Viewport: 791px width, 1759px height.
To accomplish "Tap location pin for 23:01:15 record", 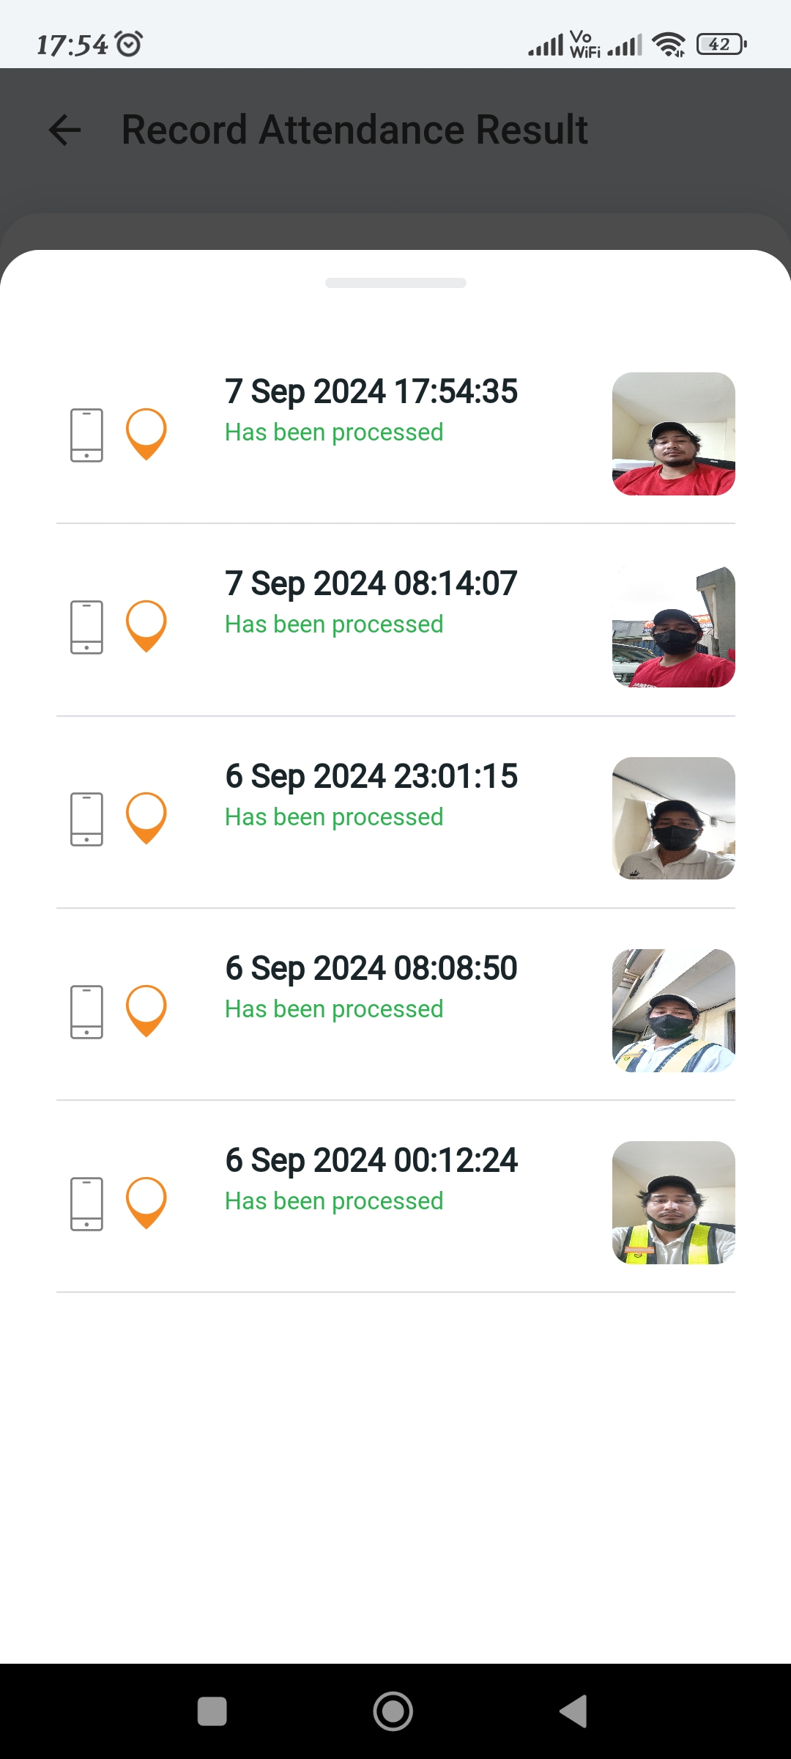I will (x=146, y=817).
